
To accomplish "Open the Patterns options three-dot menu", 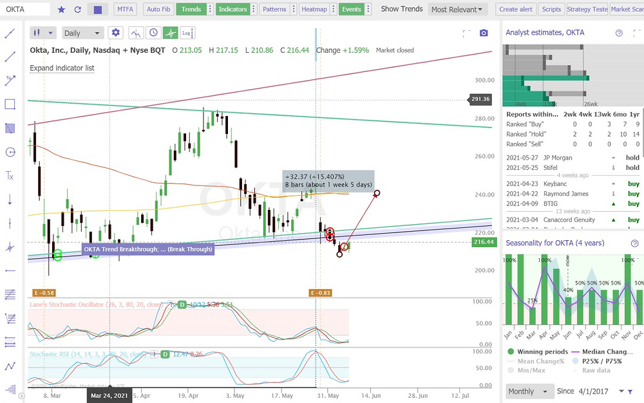I will (293, 9).
